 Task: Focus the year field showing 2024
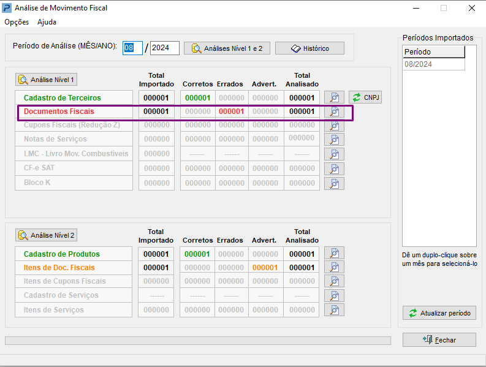(x=165, y=48)
